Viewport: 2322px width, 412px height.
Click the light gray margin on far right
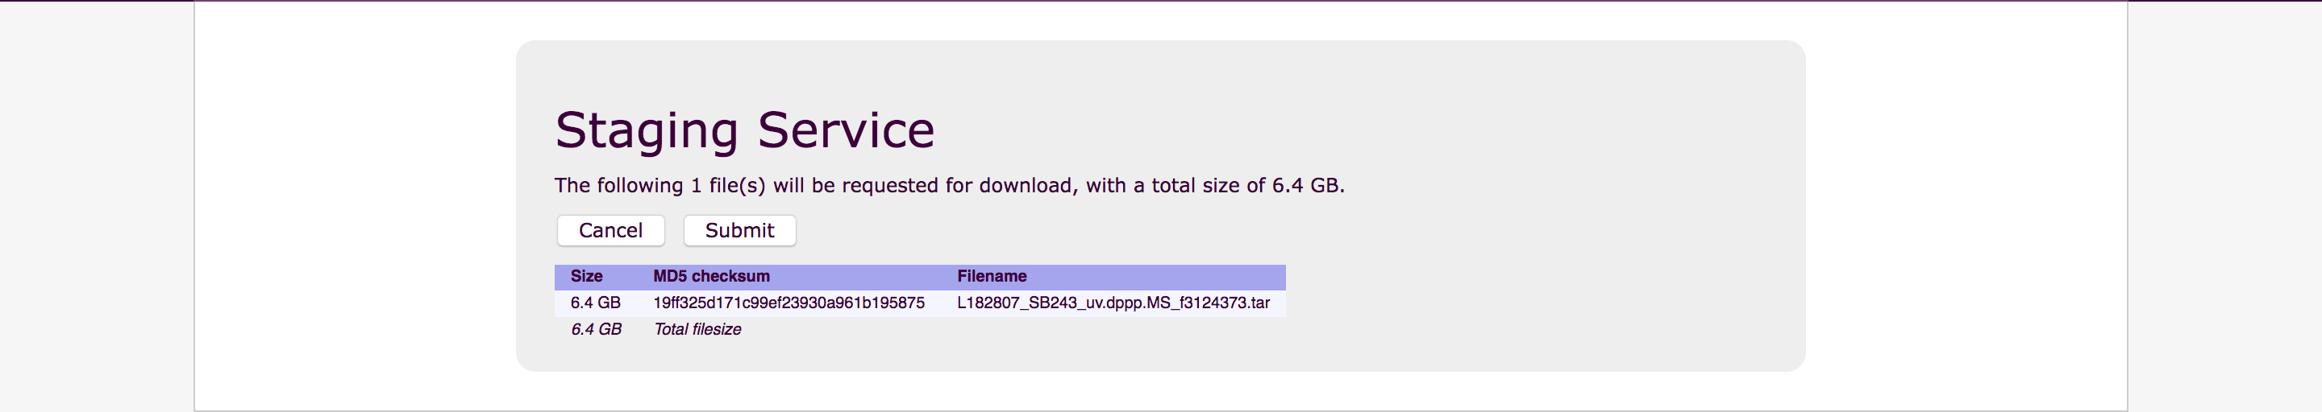coord(2224,207)
